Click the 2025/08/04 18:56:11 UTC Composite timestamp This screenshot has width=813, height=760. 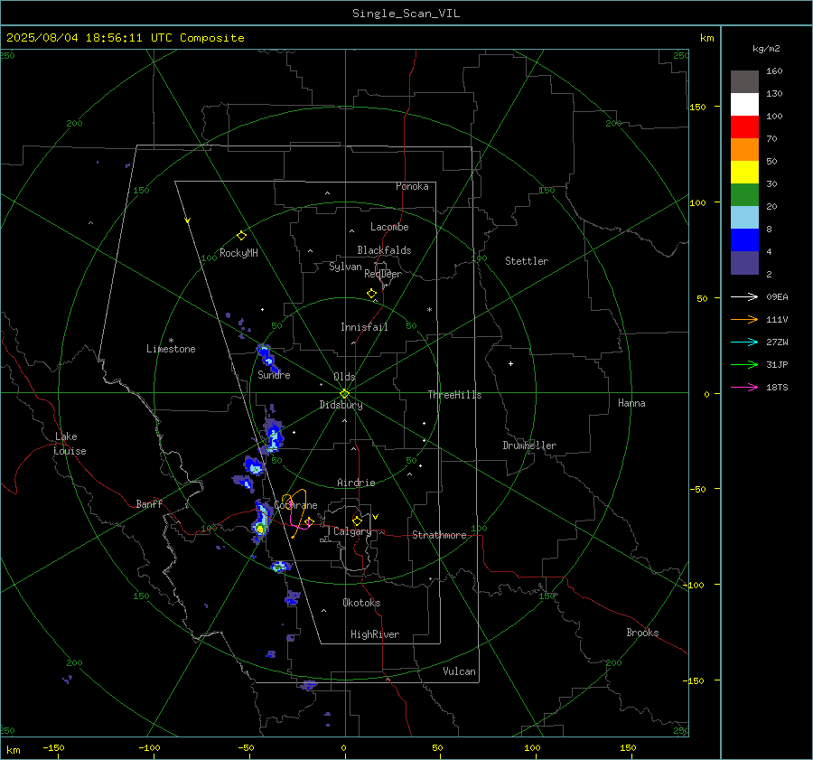(125, 38)
